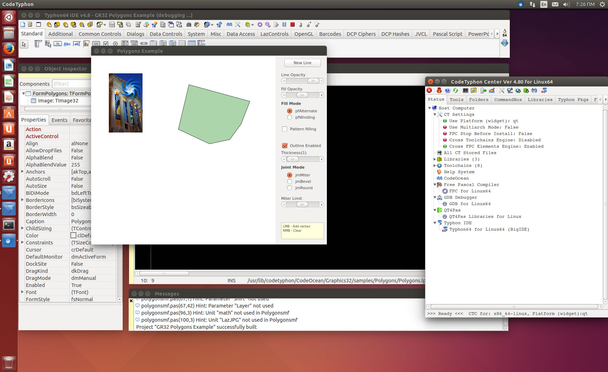Click the broom clean icon in CodeTyphon Center
The image size is (608, 372).
point(492,90)
